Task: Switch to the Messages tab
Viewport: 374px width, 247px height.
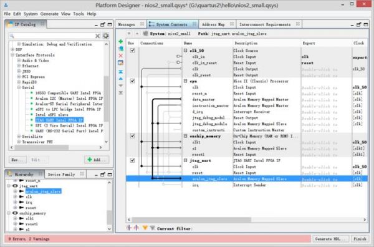Action: [x=127, y=24]
